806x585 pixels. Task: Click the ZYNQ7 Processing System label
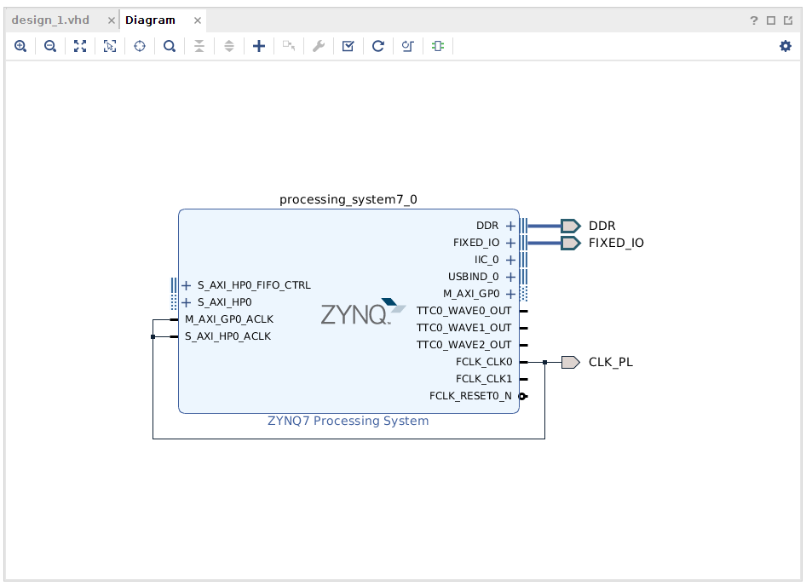[348, 420]
